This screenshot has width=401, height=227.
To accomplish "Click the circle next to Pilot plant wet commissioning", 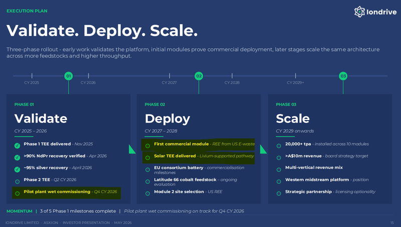I will click(17, 193).
